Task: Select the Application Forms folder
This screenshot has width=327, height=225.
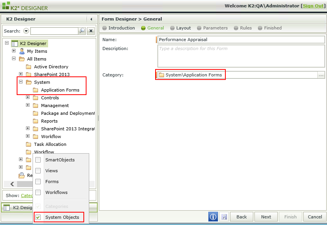Action: [x=60, y=90]
